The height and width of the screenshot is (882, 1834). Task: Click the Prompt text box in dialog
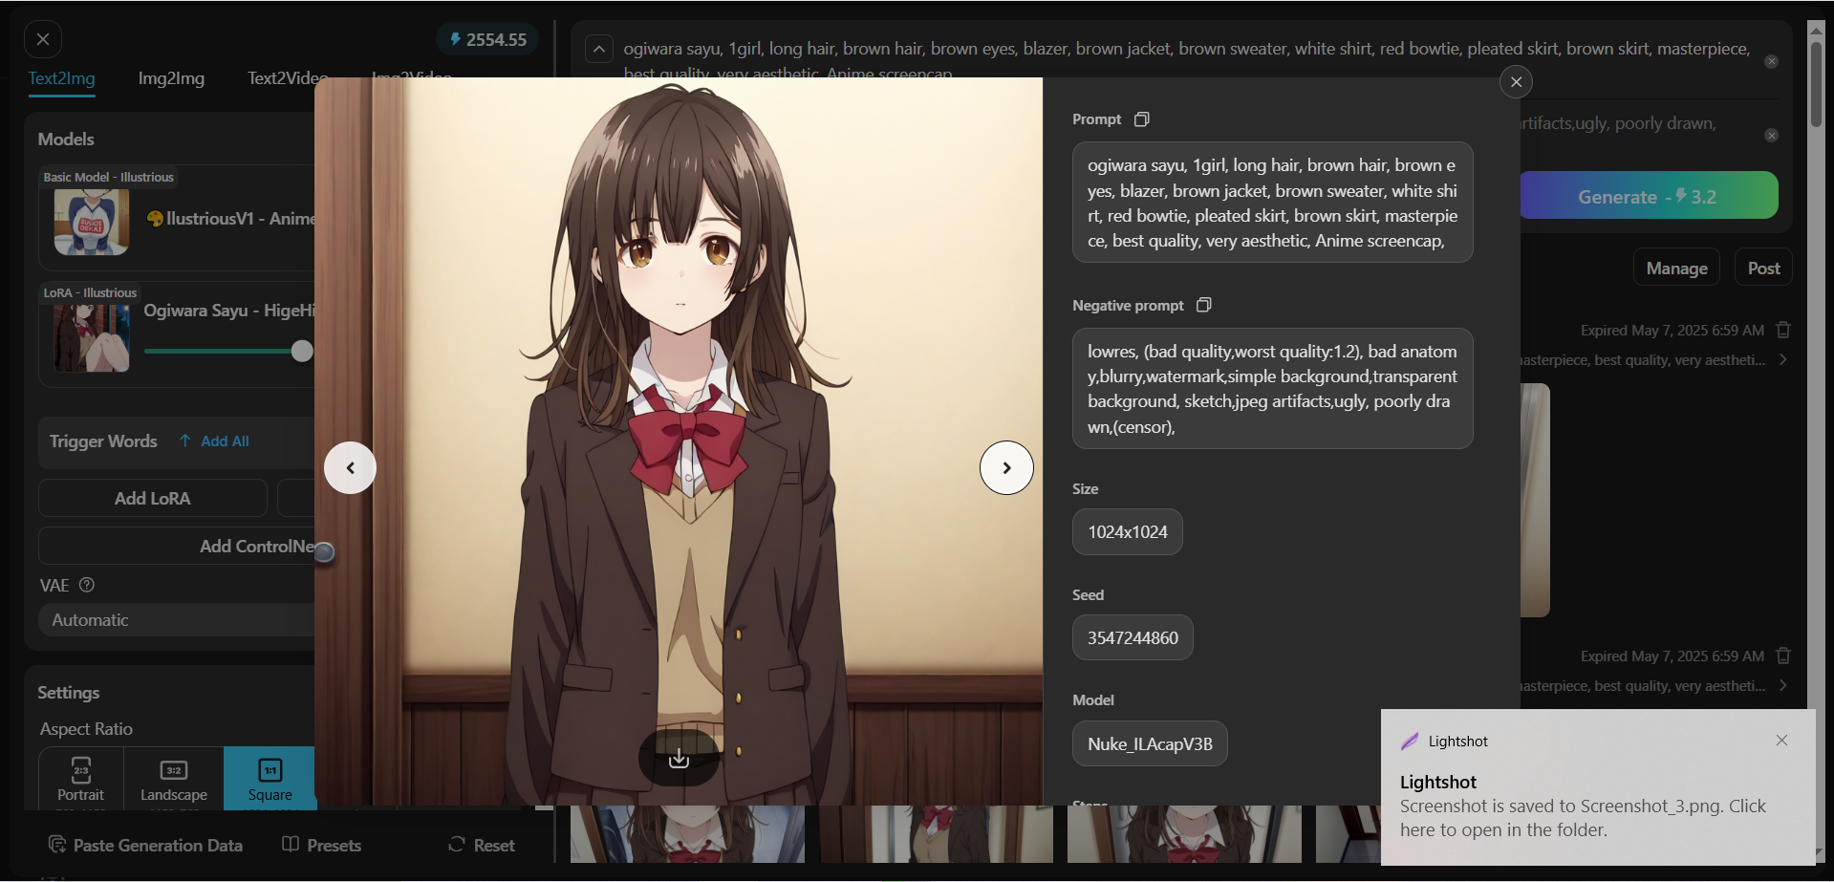pos(1272,203)
